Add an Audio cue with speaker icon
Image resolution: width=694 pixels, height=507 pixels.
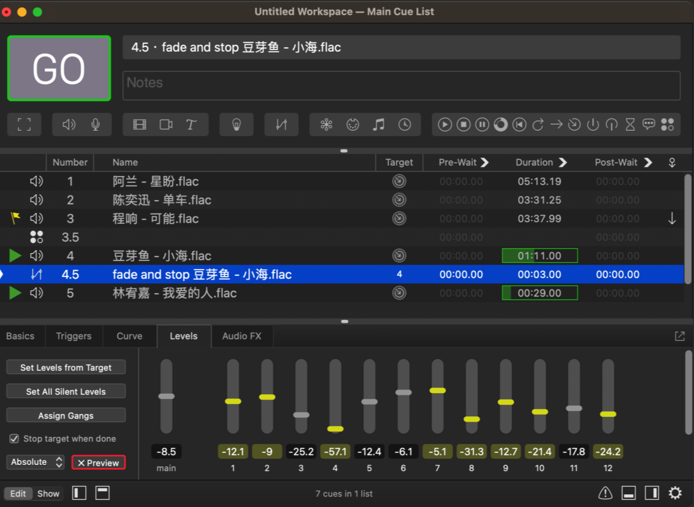click(69, 124)
